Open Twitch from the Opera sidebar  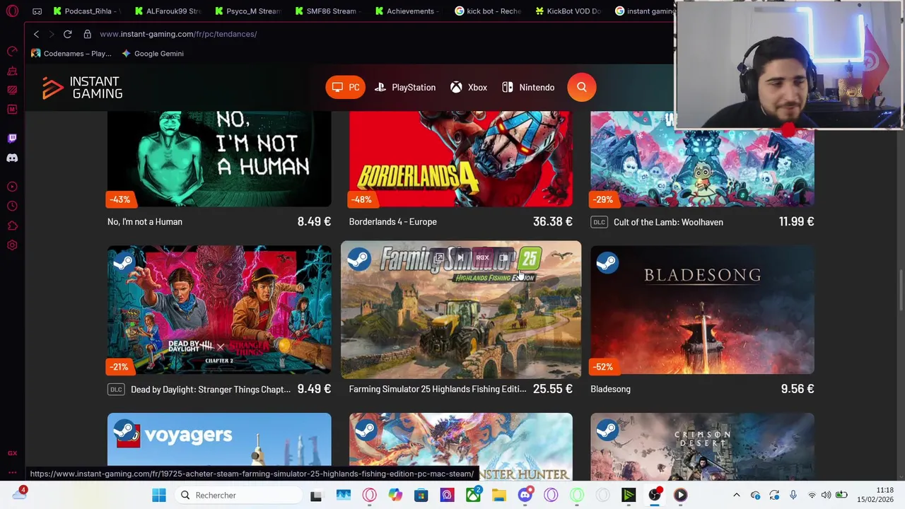(x=12, y=138)
